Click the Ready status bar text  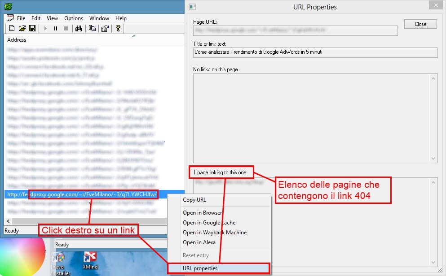[12, 231]
